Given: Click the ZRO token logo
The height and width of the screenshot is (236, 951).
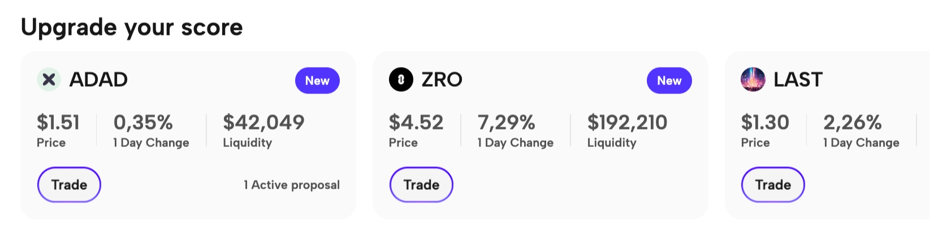Looking at the screenshot, I should (401, 79).
